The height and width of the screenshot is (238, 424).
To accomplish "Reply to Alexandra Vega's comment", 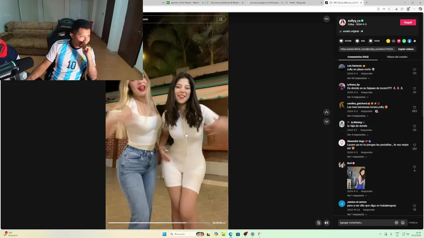I will pyautogui.click(x=367, y=152).
